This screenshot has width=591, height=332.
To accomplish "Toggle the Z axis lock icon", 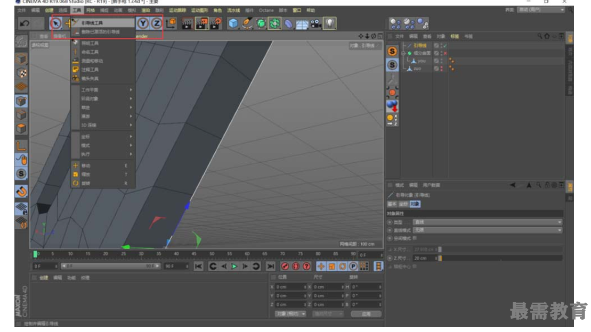I will [x=157, y=23].
